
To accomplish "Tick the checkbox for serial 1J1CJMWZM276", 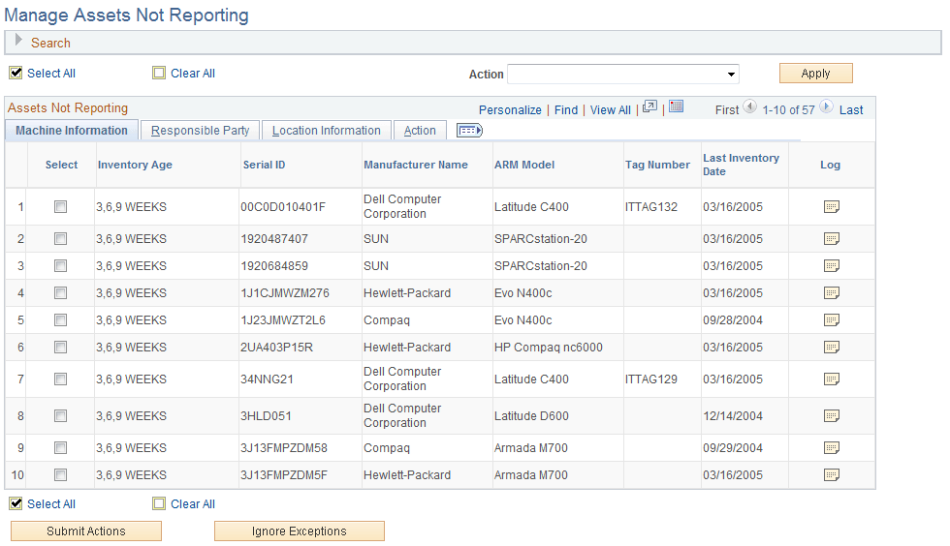I will (x=60, y=293).
